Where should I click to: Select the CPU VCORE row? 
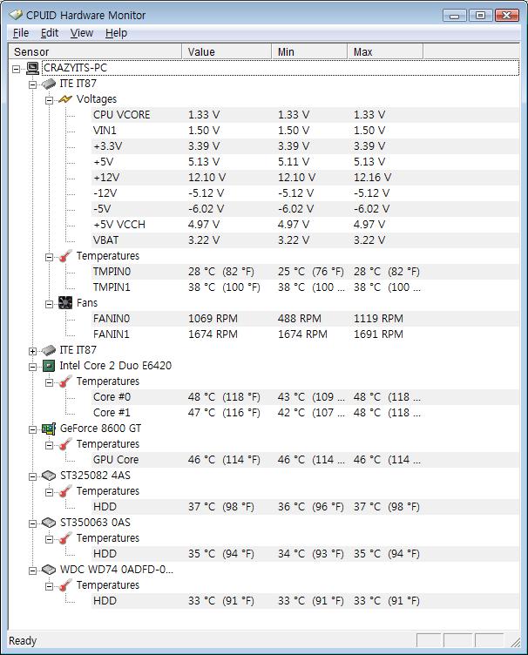coord(305,115)
